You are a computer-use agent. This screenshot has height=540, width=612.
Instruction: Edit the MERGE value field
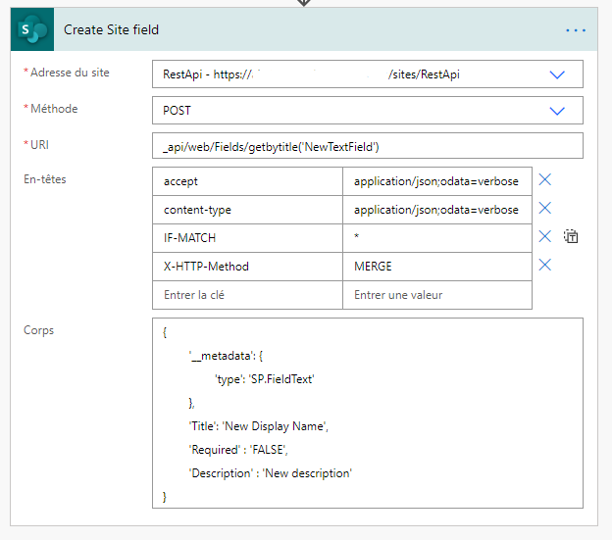tap(437, 267)
